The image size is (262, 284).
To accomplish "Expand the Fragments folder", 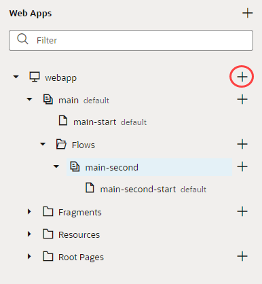I will (x=29, y=211).
